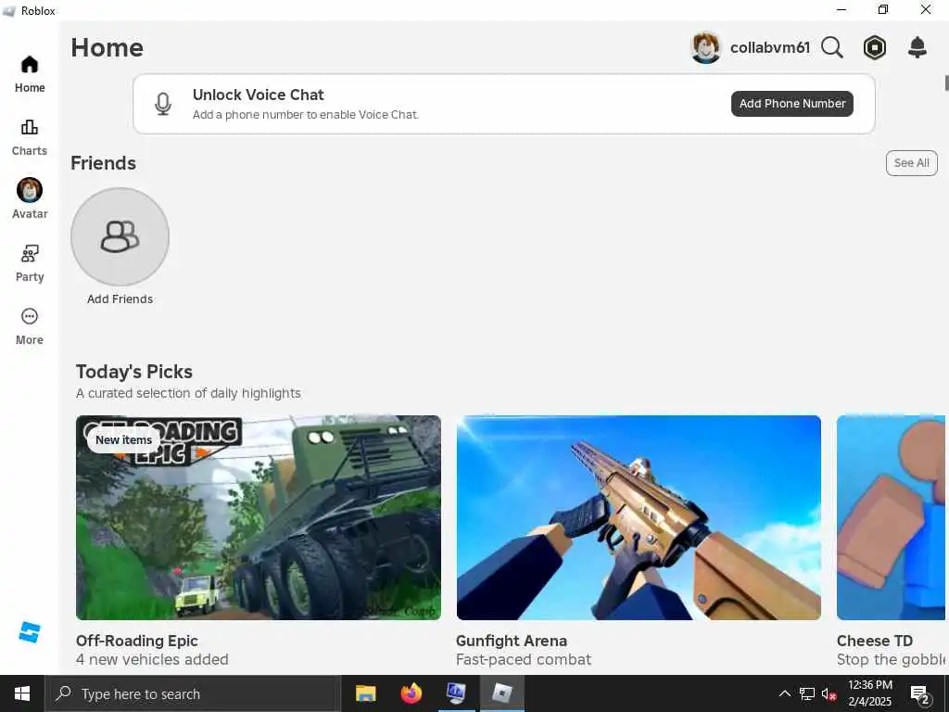This screenshot has width=949, height=712.
Task: Open the Windows Start menu
Action: tap(22, 693)
